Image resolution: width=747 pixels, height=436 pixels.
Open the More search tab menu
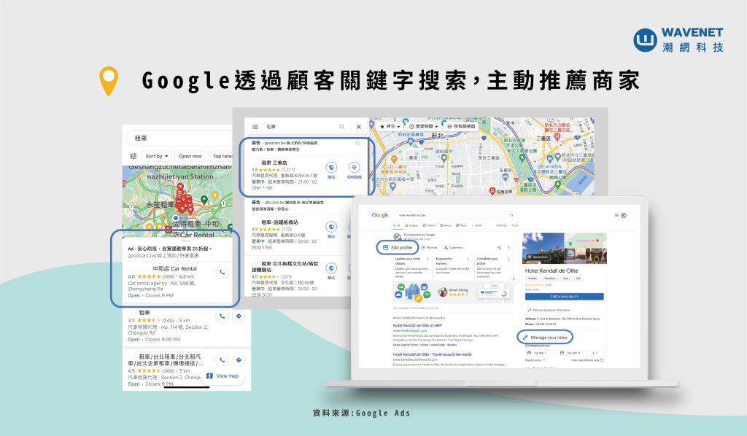(477, 225)
